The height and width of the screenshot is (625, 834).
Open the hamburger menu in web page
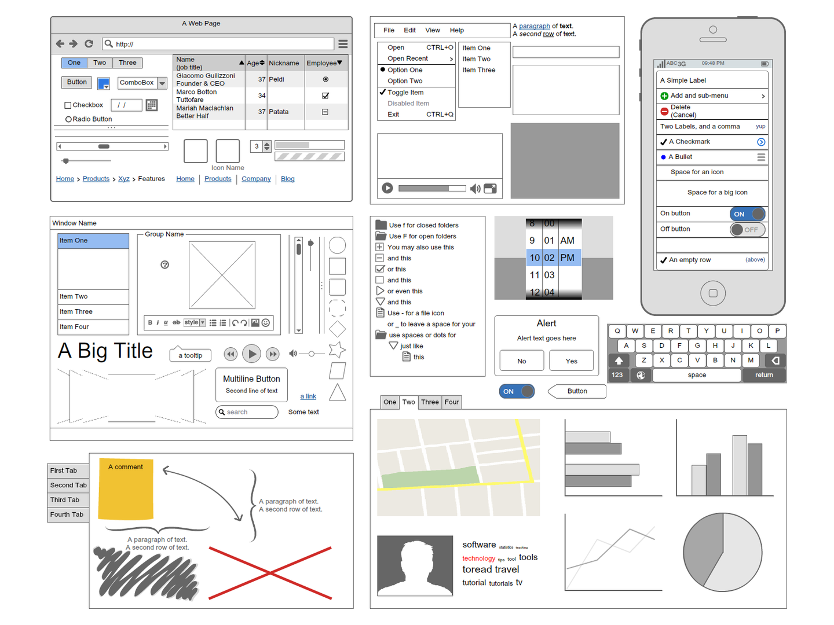click(343, 43)
